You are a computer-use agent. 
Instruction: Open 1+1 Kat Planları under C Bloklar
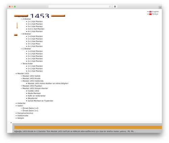coord(35,54)
